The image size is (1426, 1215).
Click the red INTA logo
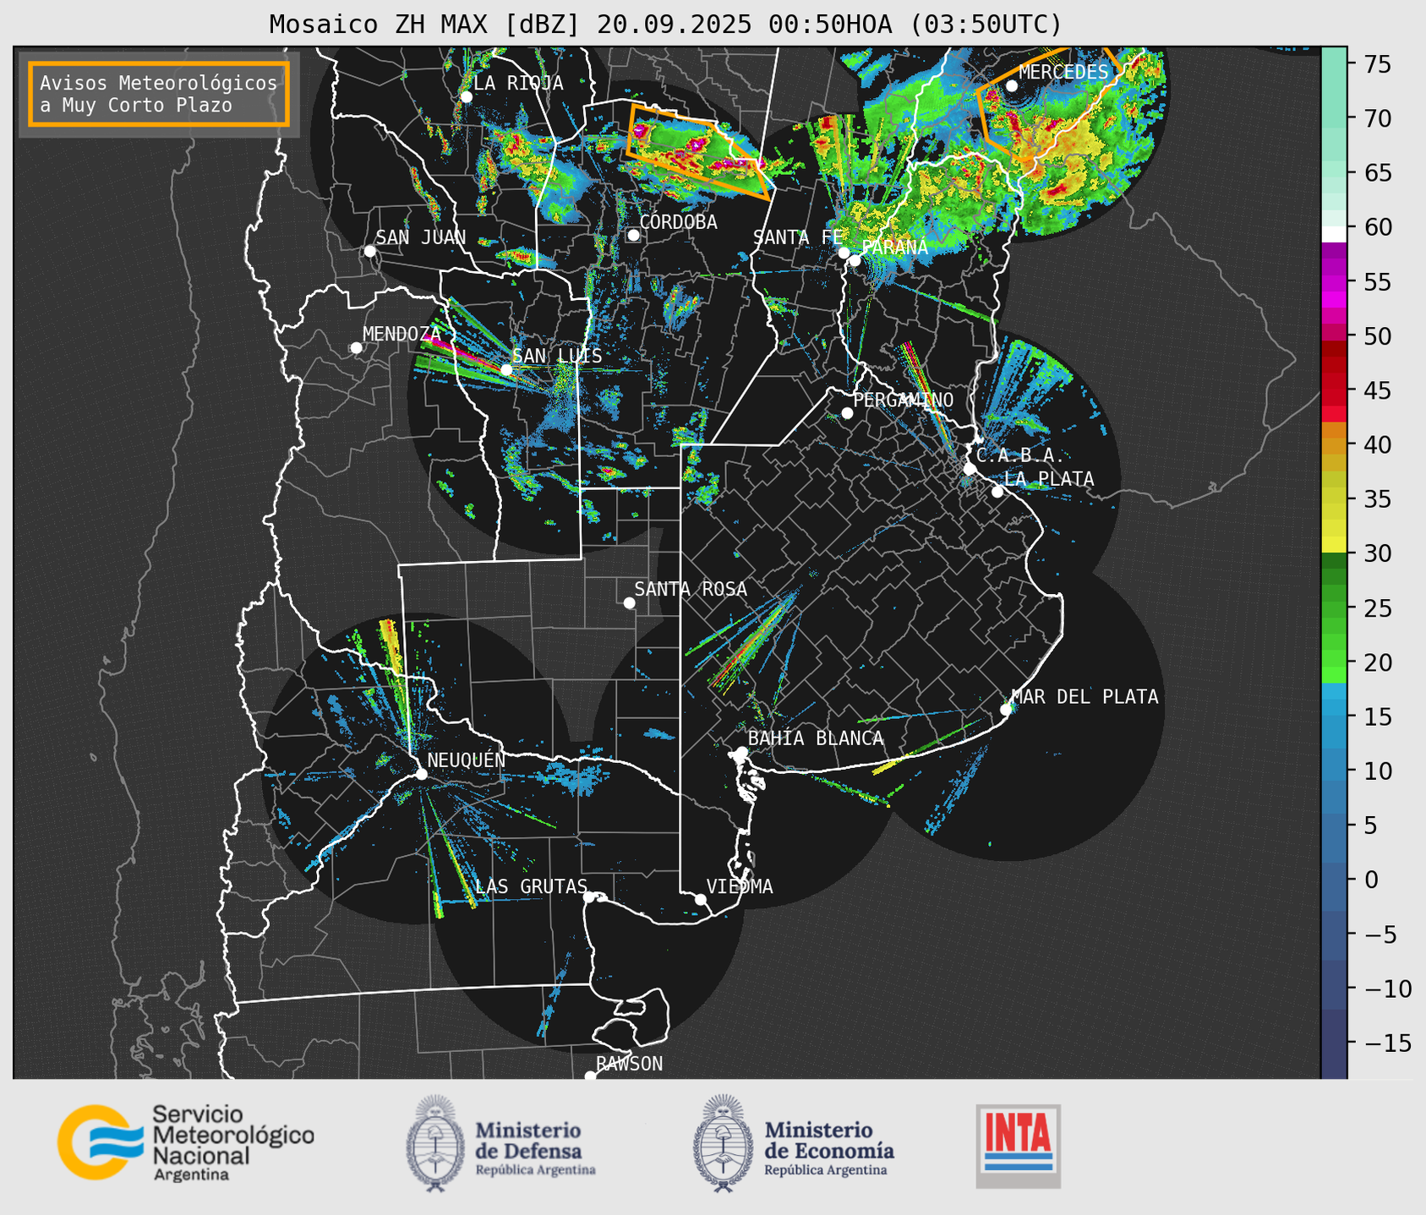(1018, 1145)
